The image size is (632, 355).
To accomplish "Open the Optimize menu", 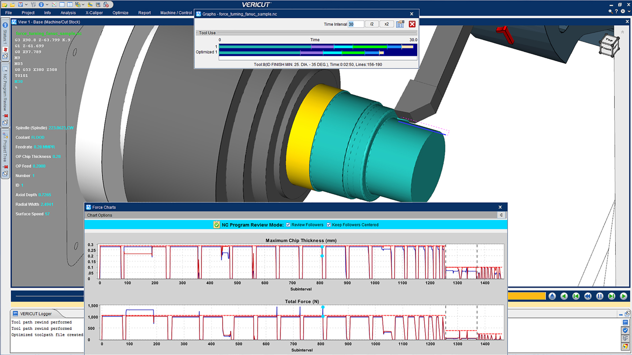I will pyautogui.click(x=120, y=13).
